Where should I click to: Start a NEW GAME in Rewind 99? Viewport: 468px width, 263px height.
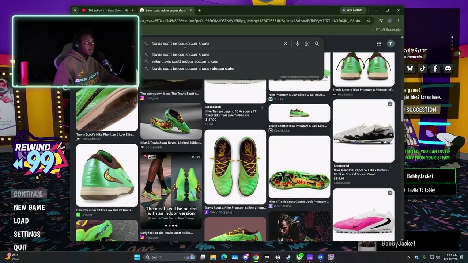click(29, 207)
